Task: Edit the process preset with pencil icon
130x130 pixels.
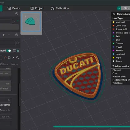Action: (x=18, y=43)
